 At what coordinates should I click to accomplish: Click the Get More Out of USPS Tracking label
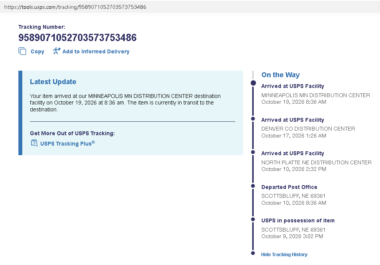(73, 133)
